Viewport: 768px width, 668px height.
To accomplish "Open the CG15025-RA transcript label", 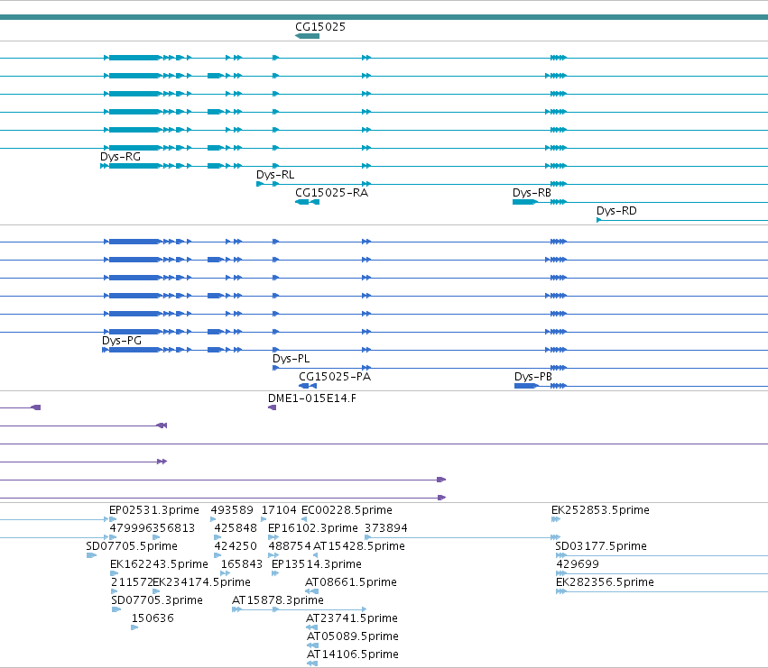I will 331,193.
